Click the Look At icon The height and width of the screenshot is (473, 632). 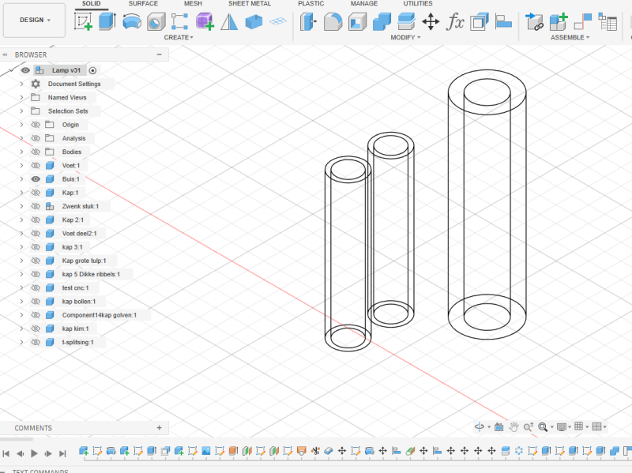click(x=499, y=426)
